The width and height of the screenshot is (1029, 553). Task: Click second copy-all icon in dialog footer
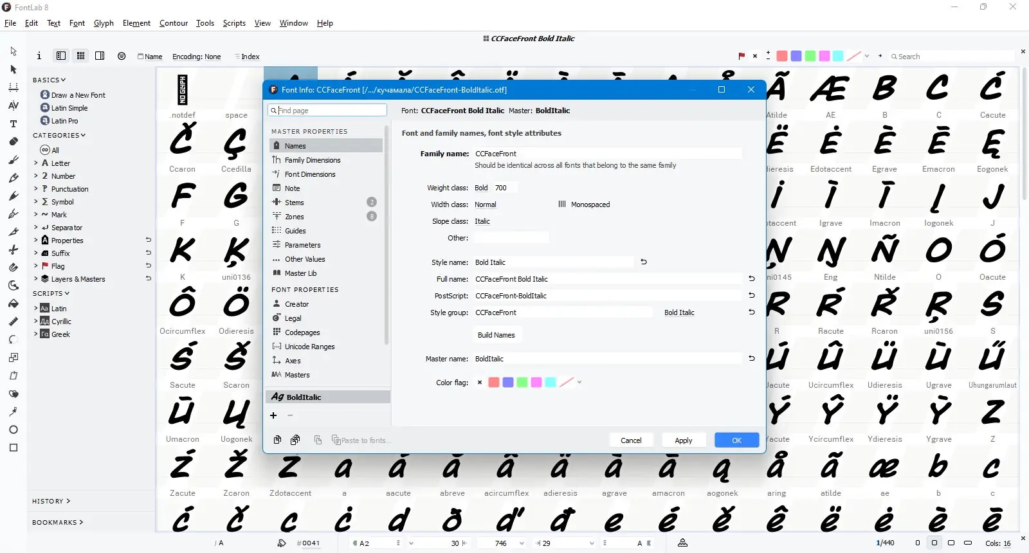pos(295,440)
